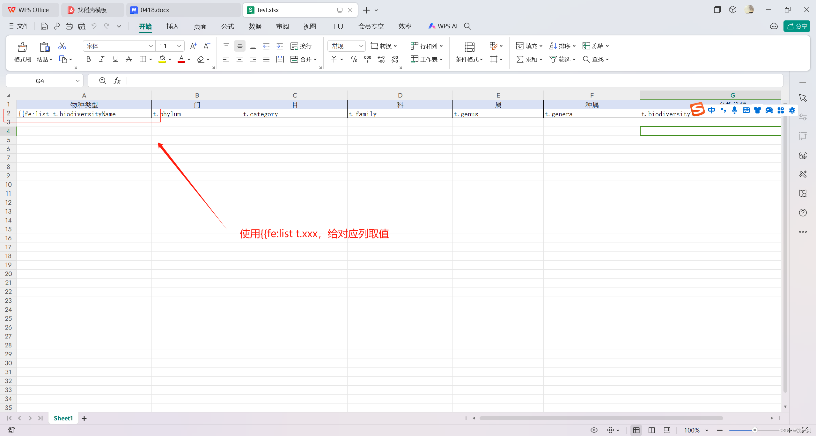This screenshot has width=816, height=436.
Task: Toggle Italic formatting
Action: (102, 59)
